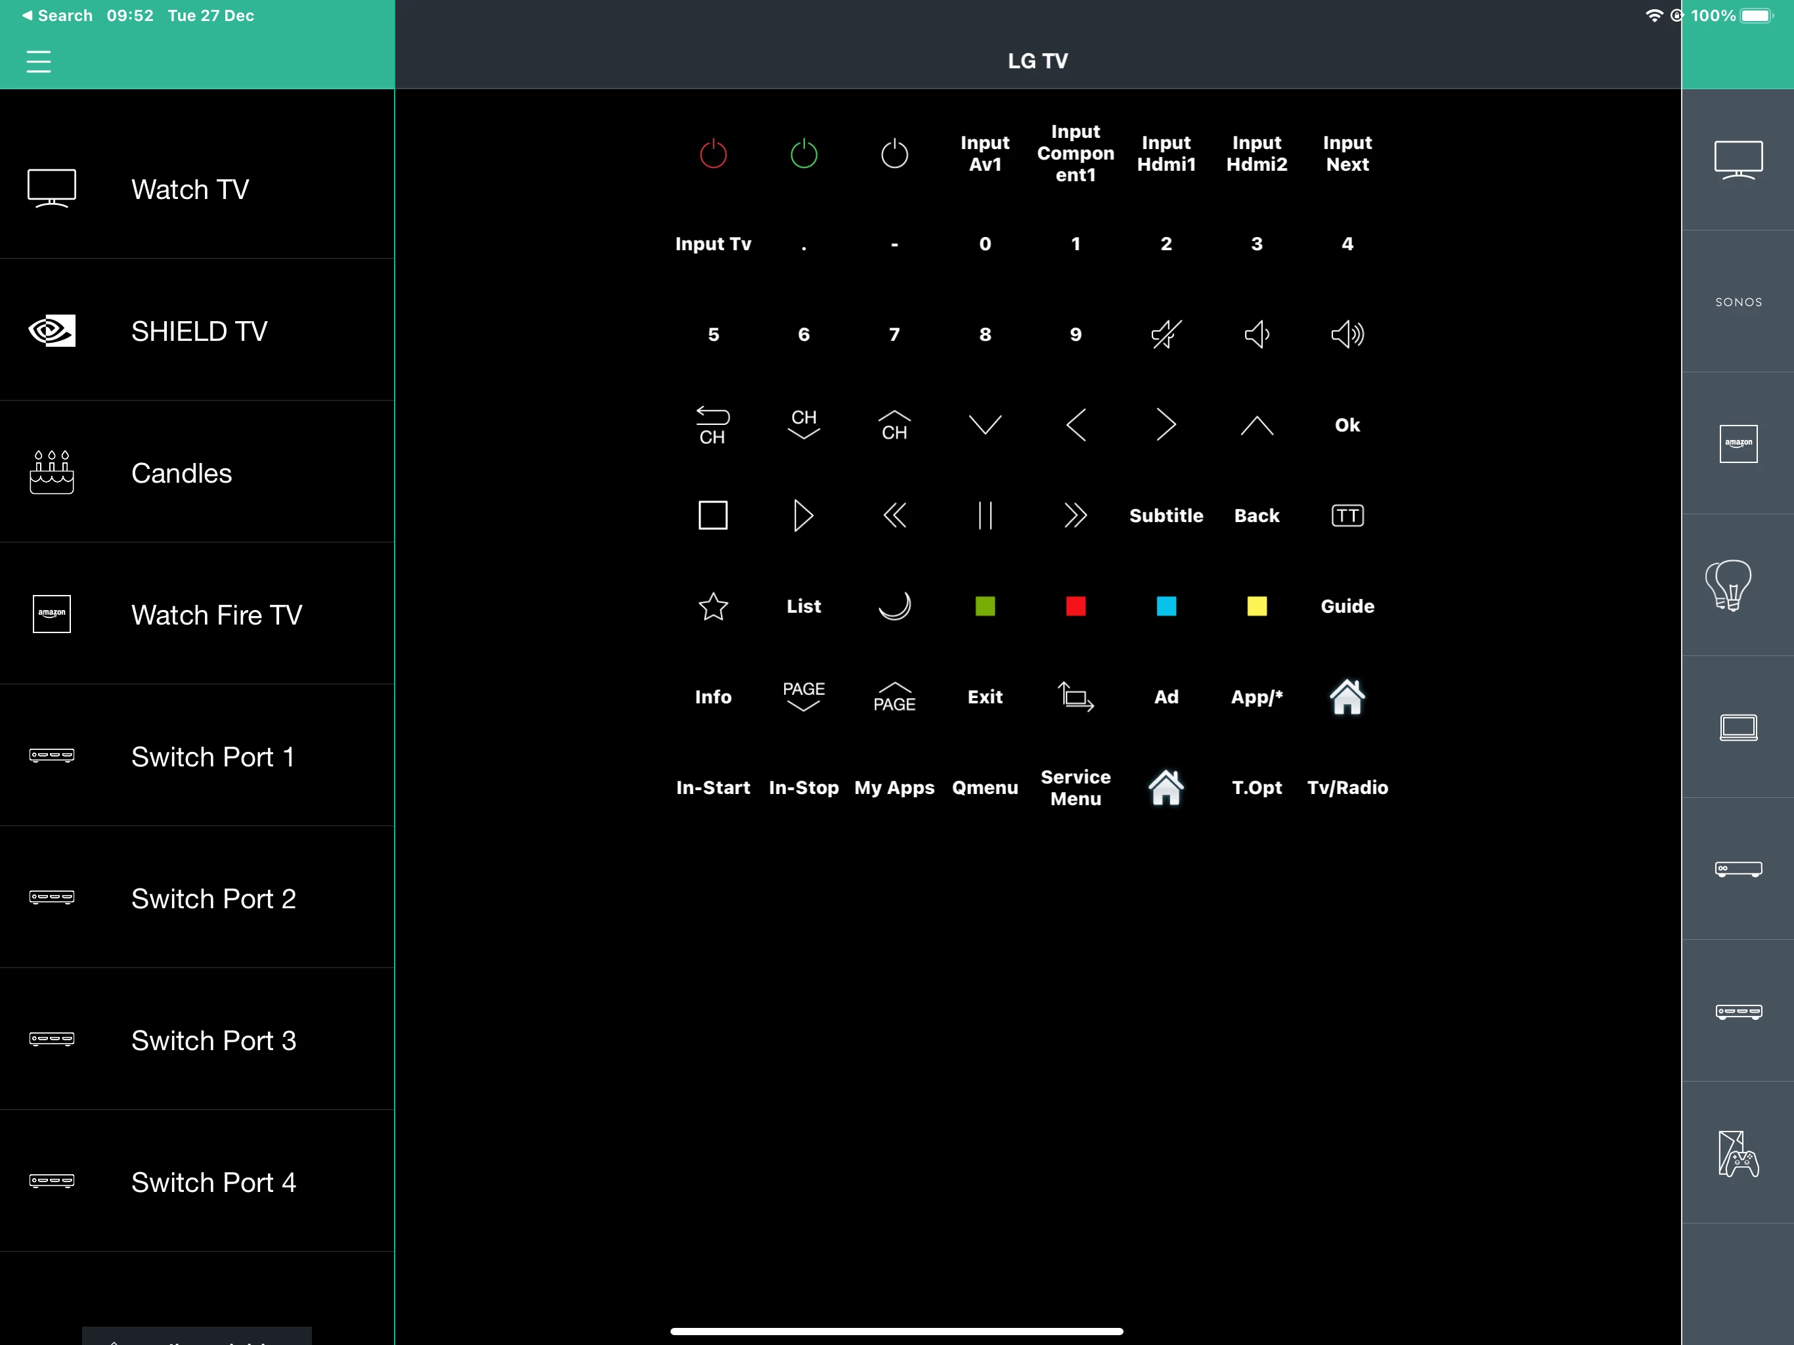Open the hamburger menu

tap(38, 62)
